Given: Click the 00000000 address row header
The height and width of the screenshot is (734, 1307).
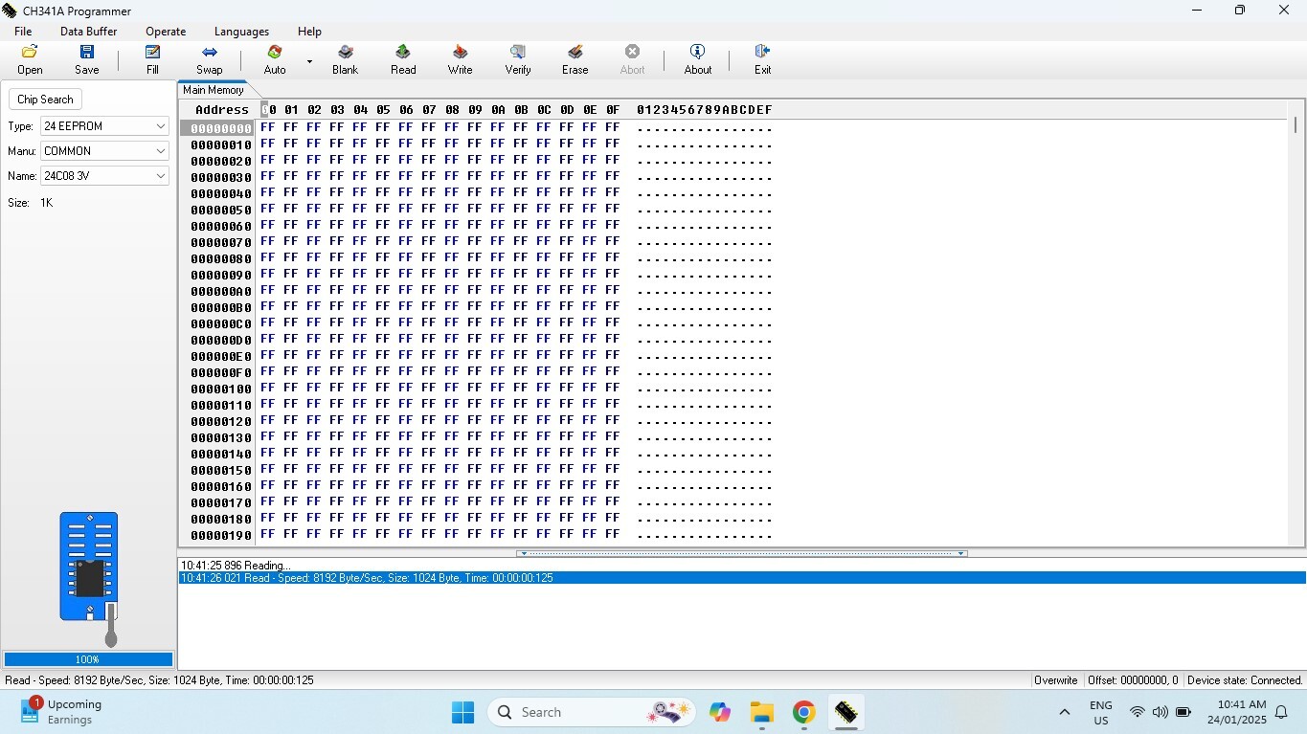Looking at the screenshot, I should coord(220,128).
